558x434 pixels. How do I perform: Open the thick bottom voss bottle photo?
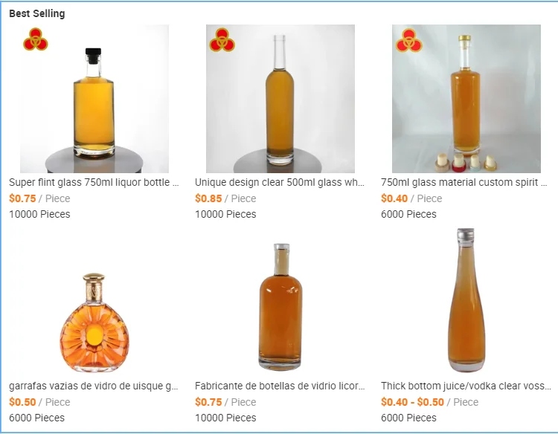pyautogui.click(x=466, y=302)
